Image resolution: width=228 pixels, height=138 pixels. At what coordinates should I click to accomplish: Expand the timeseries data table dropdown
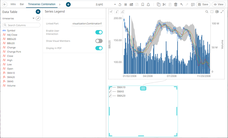(33, 18)
